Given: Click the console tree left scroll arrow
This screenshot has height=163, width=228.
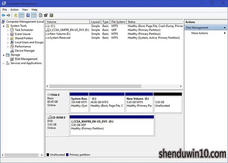Looking at the screenshot, I should coord(2,155).
